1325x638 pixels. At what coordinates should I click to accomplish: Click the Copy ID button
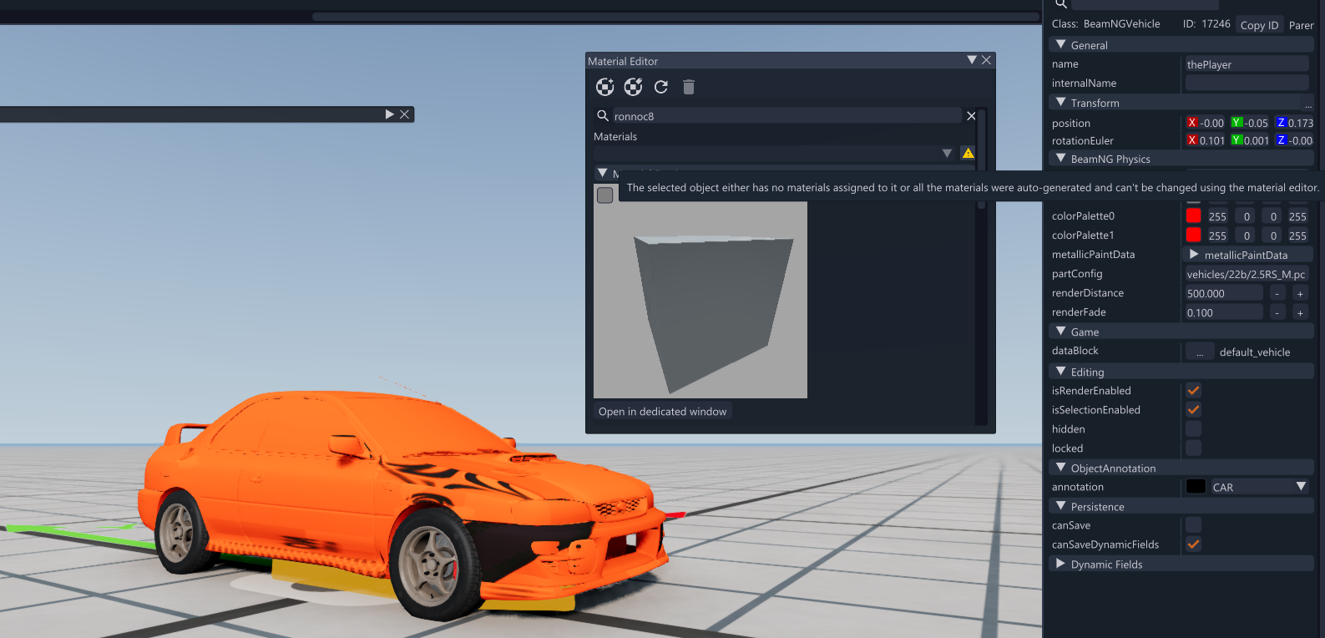pos(1259,25)
